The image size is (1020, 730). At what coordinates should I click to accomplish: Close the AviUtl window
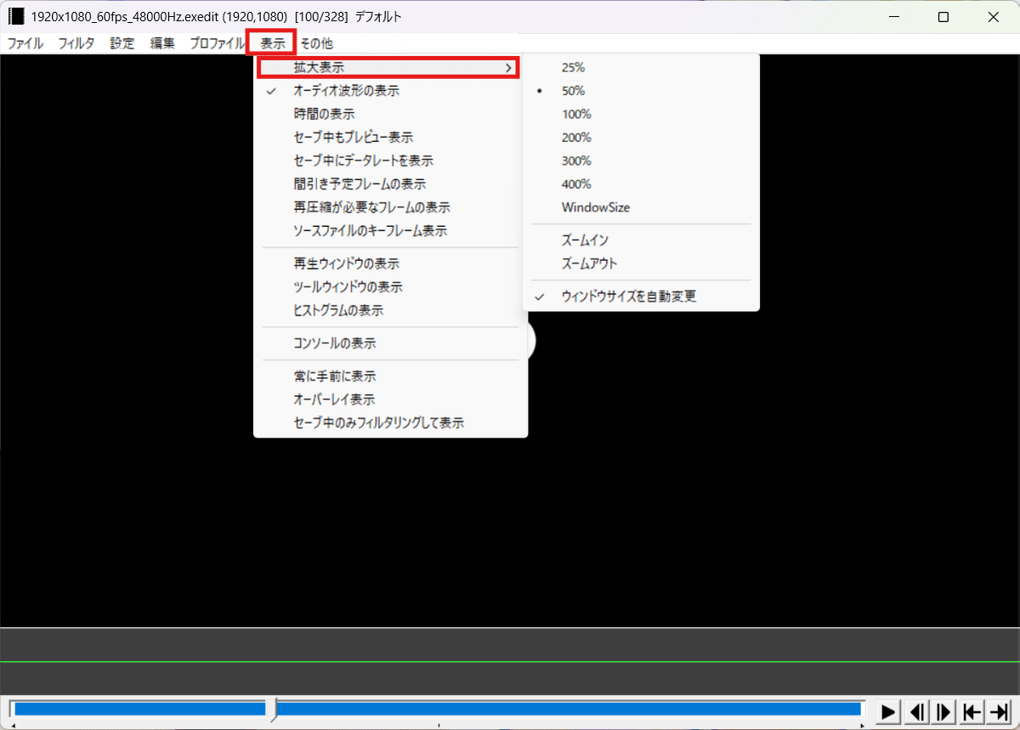click(x=994, y=17)
